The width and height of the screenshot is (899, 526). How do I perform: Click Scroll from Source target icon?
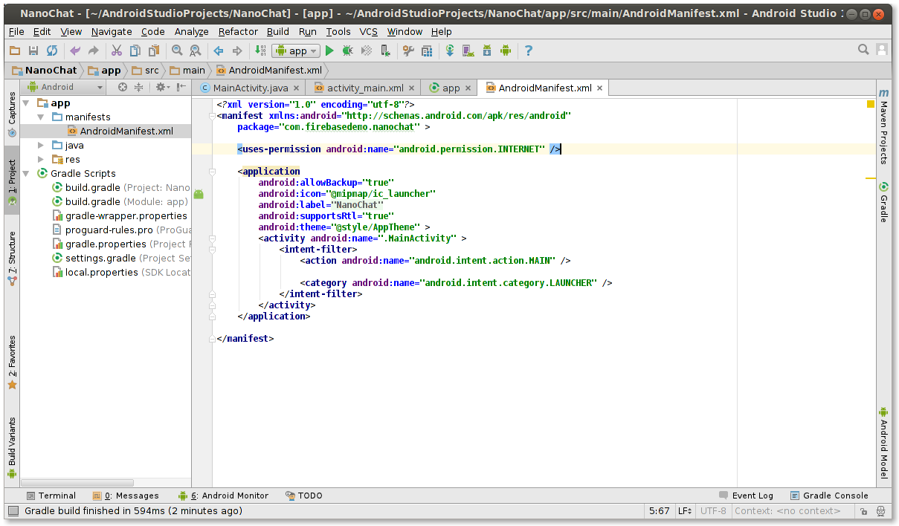tap(123, 87)
